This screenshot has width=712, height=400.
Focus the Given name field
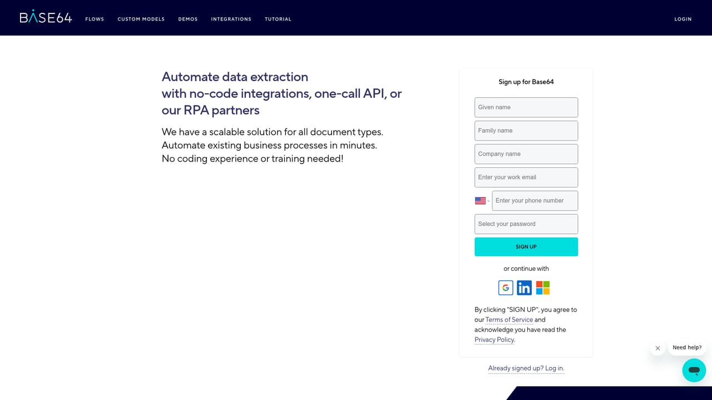[526, 107]
